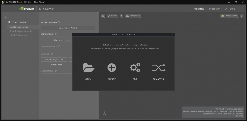Click the Open Project Wizard button
This screenshot has width=247, height=121.
pos(68,28)
